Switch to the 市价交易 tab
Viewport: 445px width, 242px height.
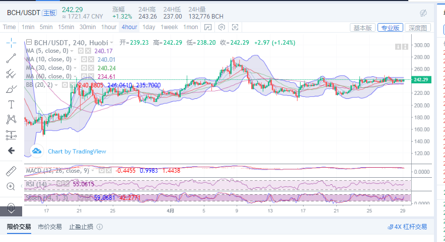50,227
